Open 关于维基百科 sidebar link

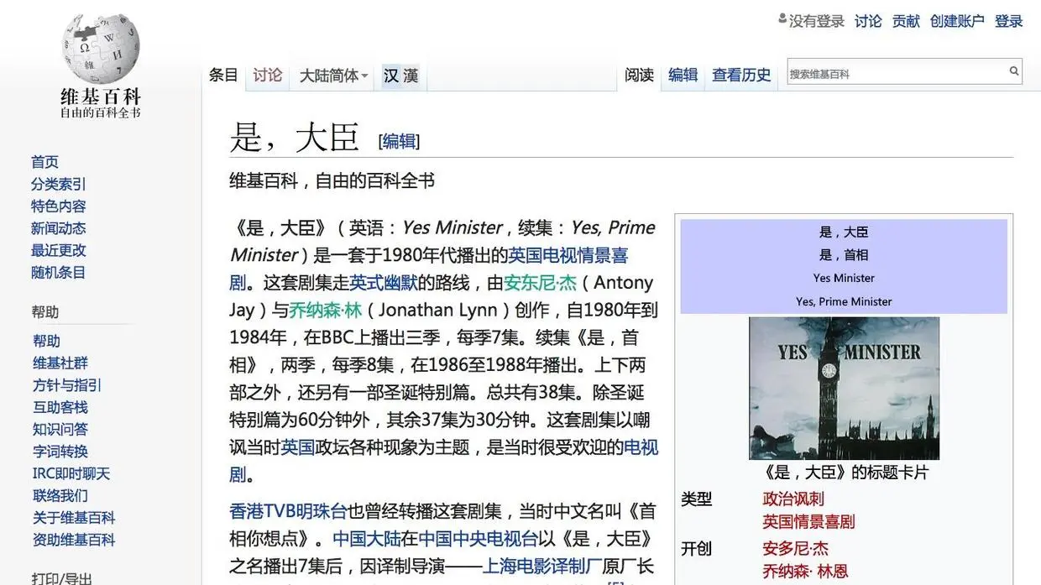coord(74,518)
